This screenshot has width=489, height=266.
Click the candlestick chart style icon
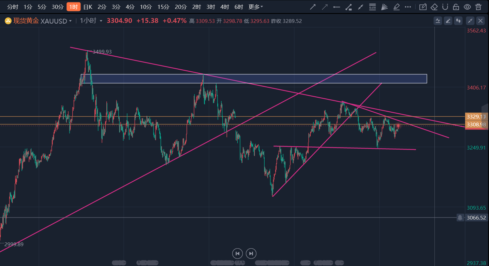click(x=459, y=21)
